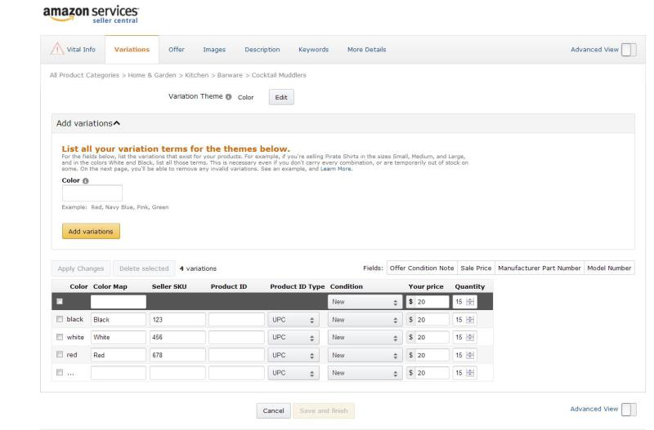Select the black variation checkbox
Viewport: 654px width, 430px height.
[60, 319]
